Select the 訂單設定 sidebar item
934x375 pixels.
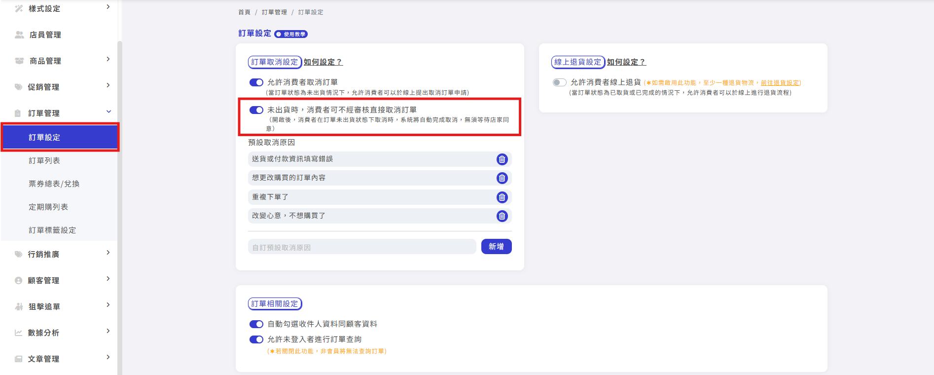click(x=60, y=137)
